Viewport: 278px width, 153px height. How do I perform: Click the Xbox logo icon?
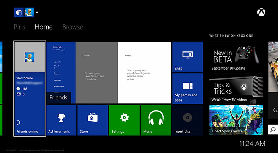[x=261, y=13]
